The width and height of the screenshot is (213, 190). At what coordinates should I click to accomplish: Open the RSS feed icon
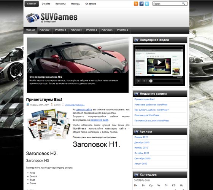[x=136, y=4]
